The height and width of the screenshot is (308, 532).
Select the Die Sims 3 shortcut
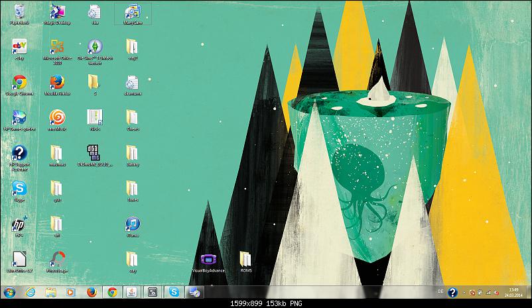coord(95,52)
